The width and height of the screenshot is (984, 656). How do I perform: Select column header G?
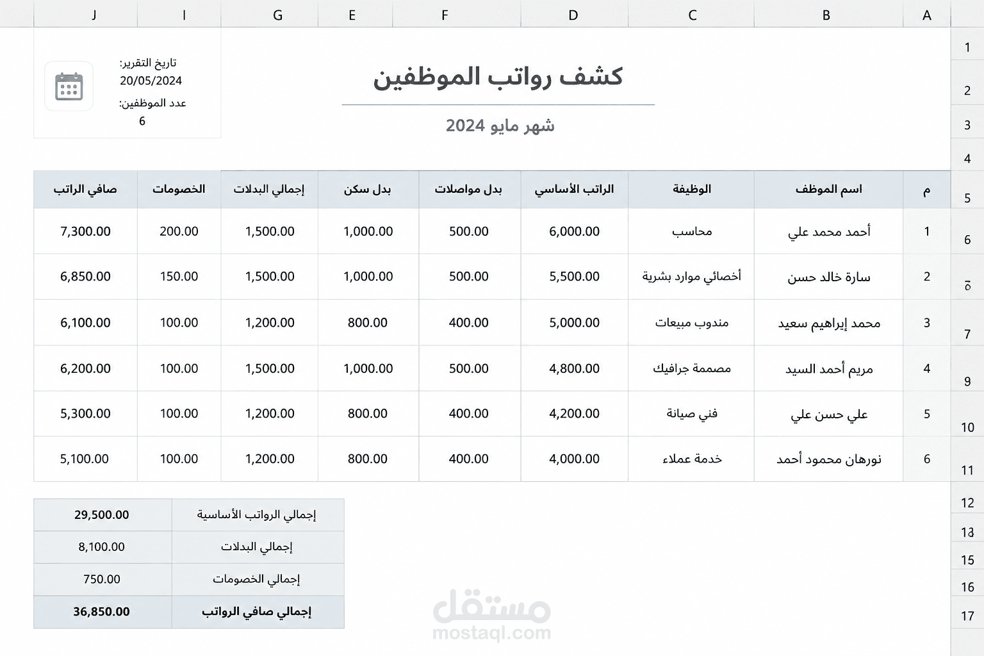click(x=270, y=14)
